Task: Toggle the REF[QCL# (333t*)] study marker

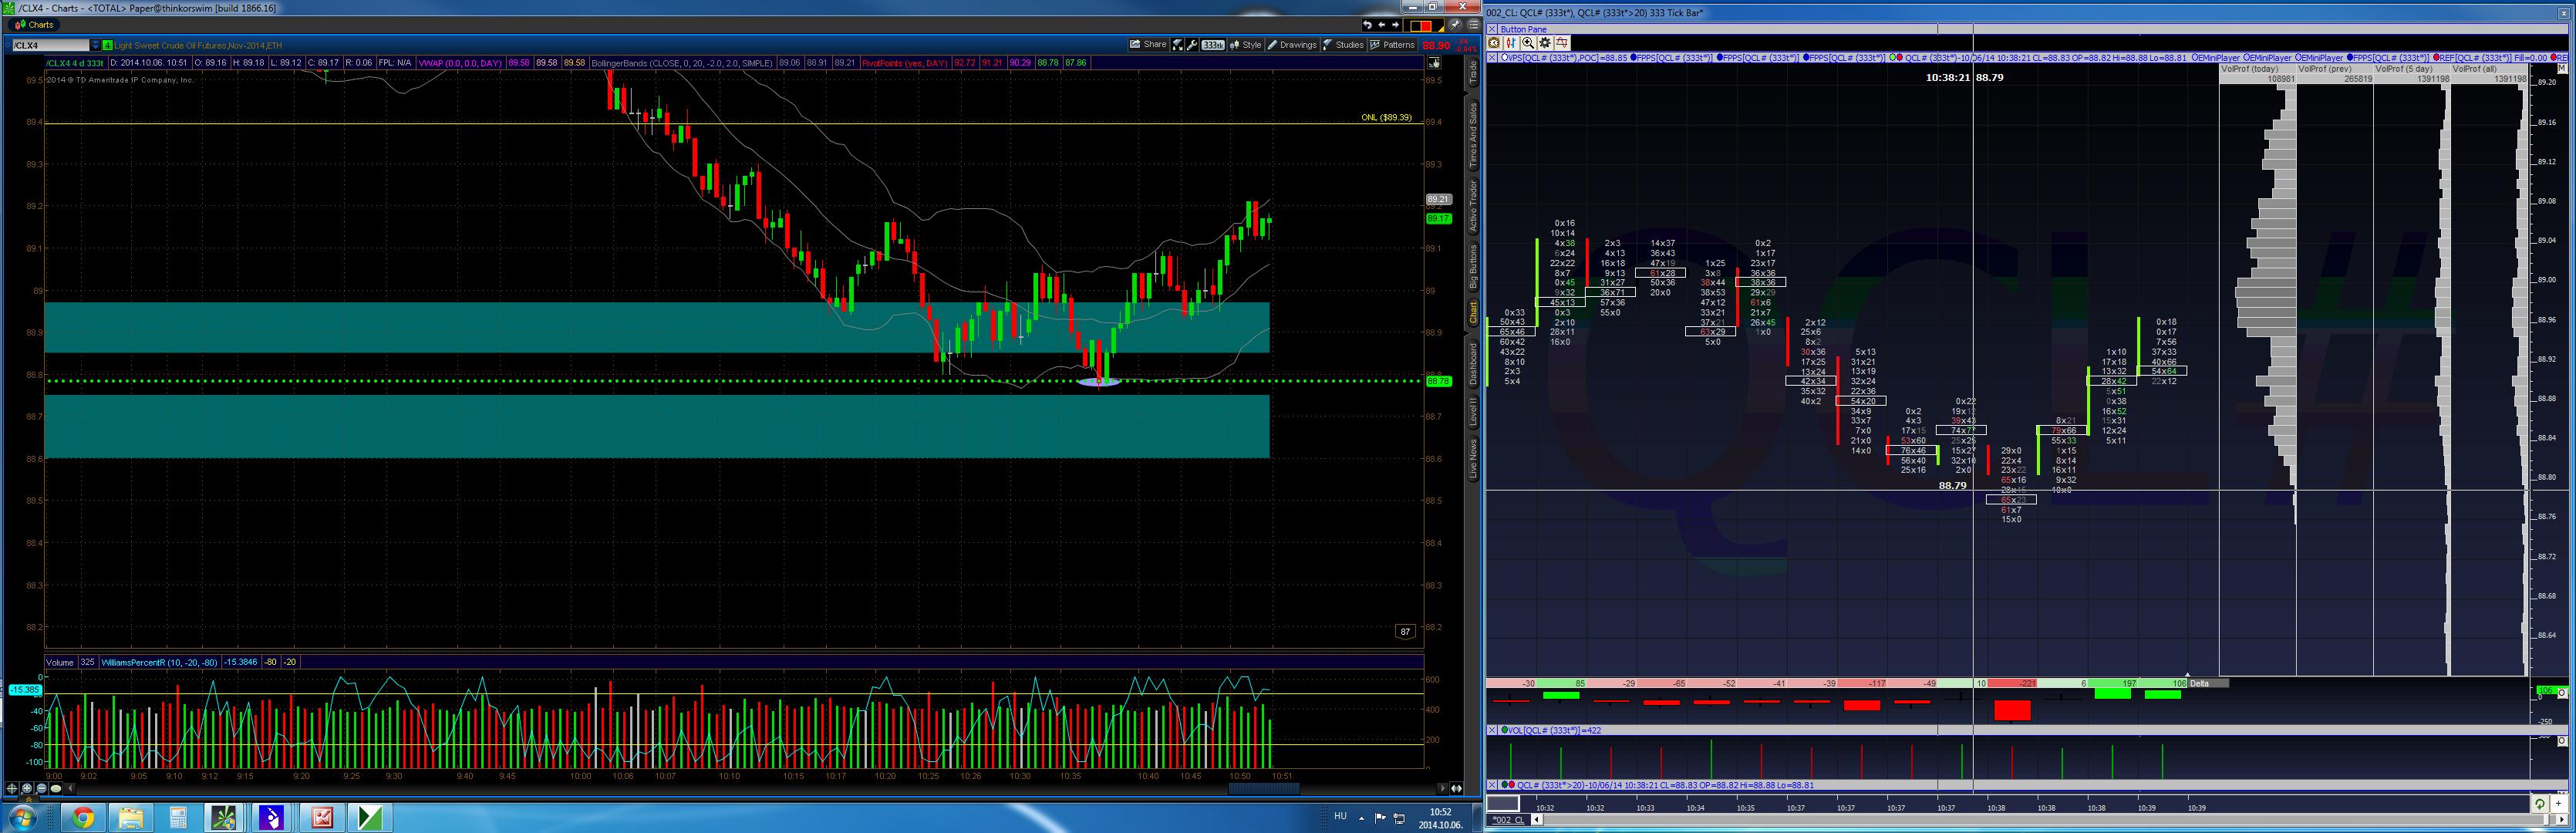Action: click(x=2436, y=57)
